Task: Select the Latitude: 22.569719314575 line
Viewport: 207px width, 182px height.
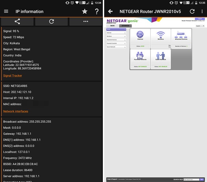Action: tap(21, 65)
